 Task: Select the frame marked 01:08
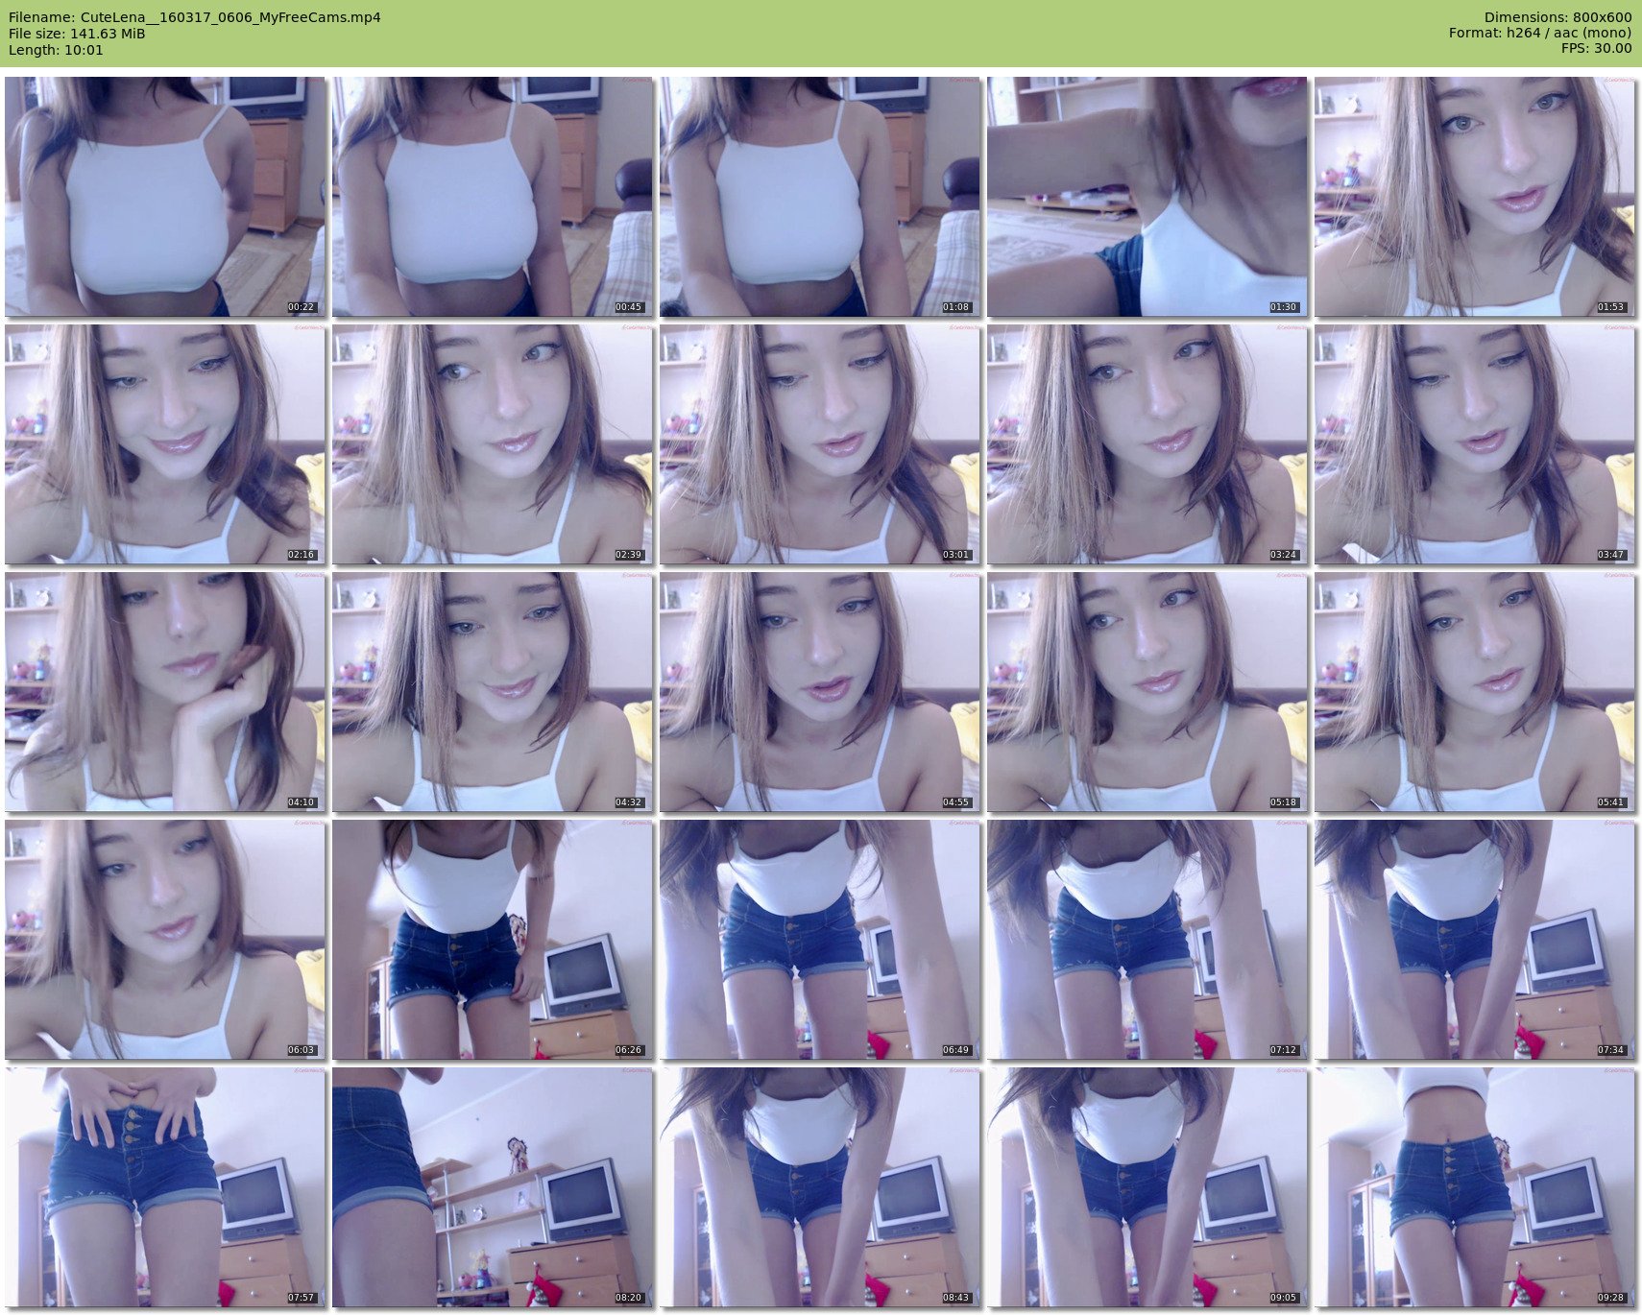click(819, 197)
